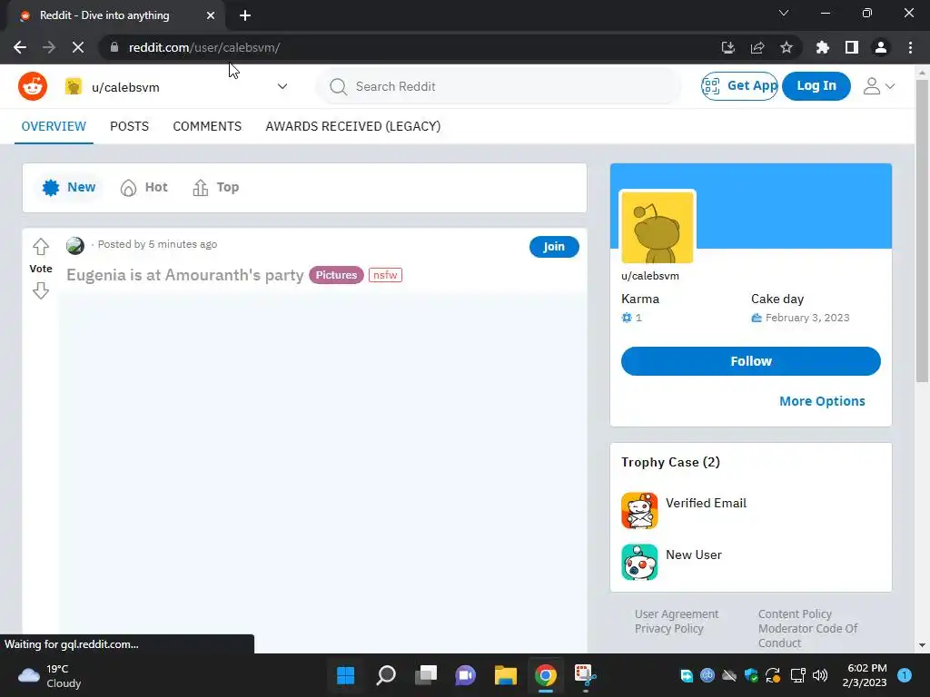Open Windows taskbar search
This screenshot has width=930, height=697.
click(386, 675)
